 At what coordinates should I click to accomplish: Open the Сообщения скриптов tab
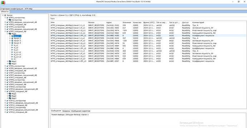pos(81,111)
